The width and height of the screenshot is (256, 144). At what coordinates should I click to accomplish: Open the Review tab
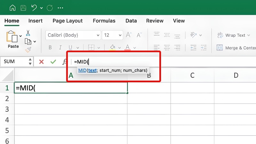pyautogui.click(x=155, y=21)
